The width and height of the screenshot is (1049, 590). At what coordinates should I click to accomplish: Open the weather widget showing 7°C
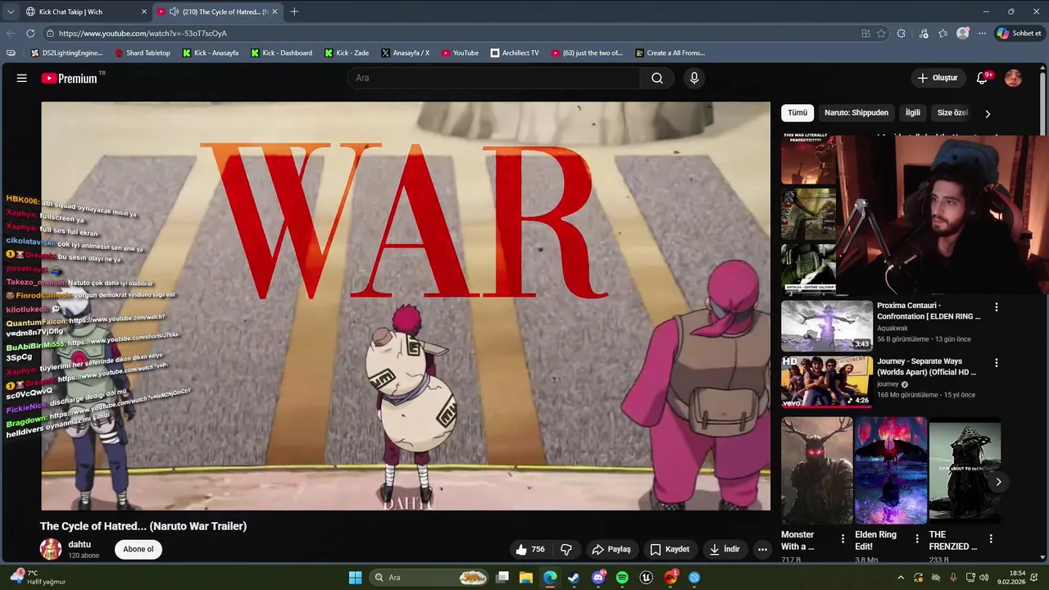click(x=37, y=578)
